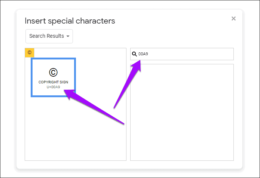The width and height of the screenshot is (260, 178).
Task: Click the 00A9 text in the search box
Action: point(143,54)
